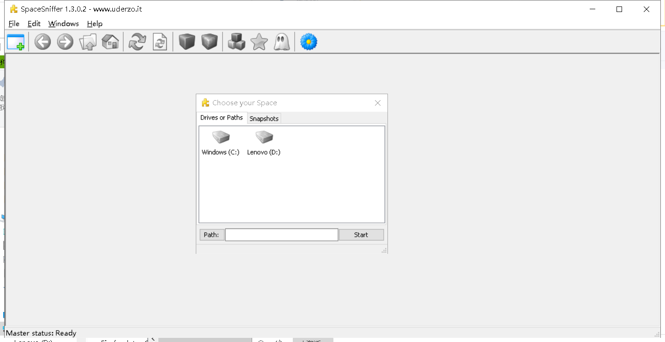The width and height of the screenshot is (665, 342).
Task: Click the New View toolbar icon
Action: click(x=16, y=42)
